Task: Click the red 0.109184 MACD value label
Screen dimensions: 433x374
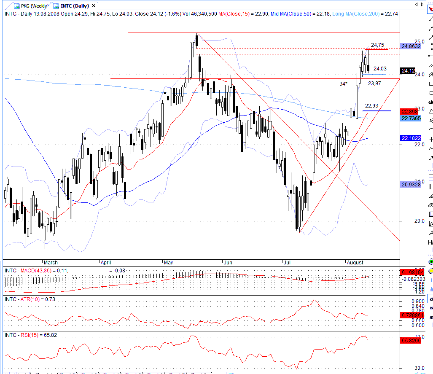Action: pyautogui.click(x=412, y=272)
